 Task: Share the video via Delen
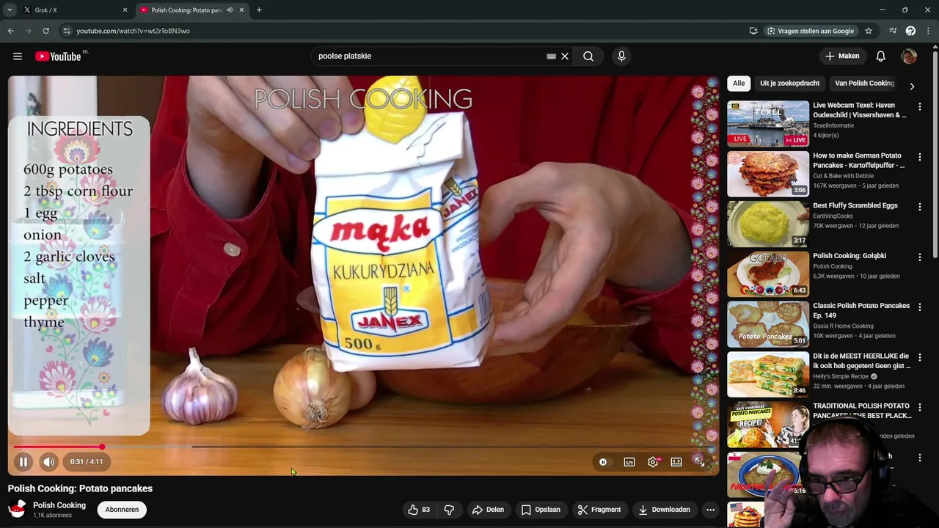[x=488, y=510]
